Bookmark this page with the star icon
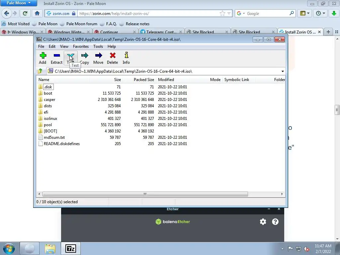 pos(222,13)
